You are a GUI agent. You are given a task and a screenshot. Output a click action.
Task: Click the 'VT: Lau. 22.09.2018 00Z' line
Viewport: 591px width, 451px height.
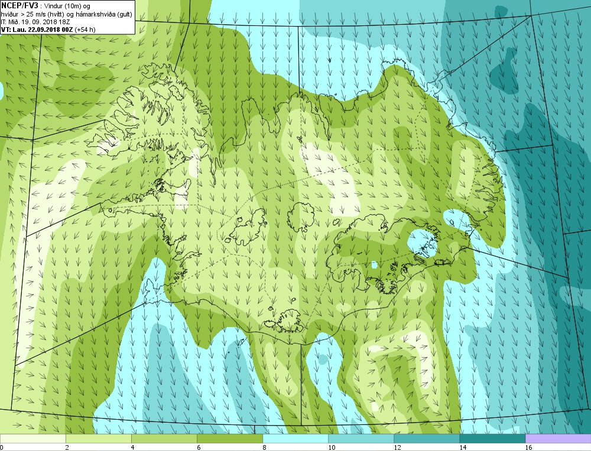click(37, 30)
